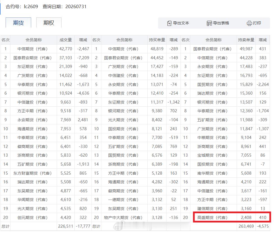This screenshot has height=233, width=274.
Task: Click short position value 11,988 for 五矿期货
Action: pos(246,120)
